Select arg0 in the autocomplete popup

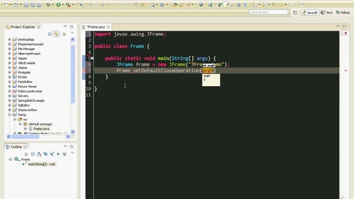point(206,76)
